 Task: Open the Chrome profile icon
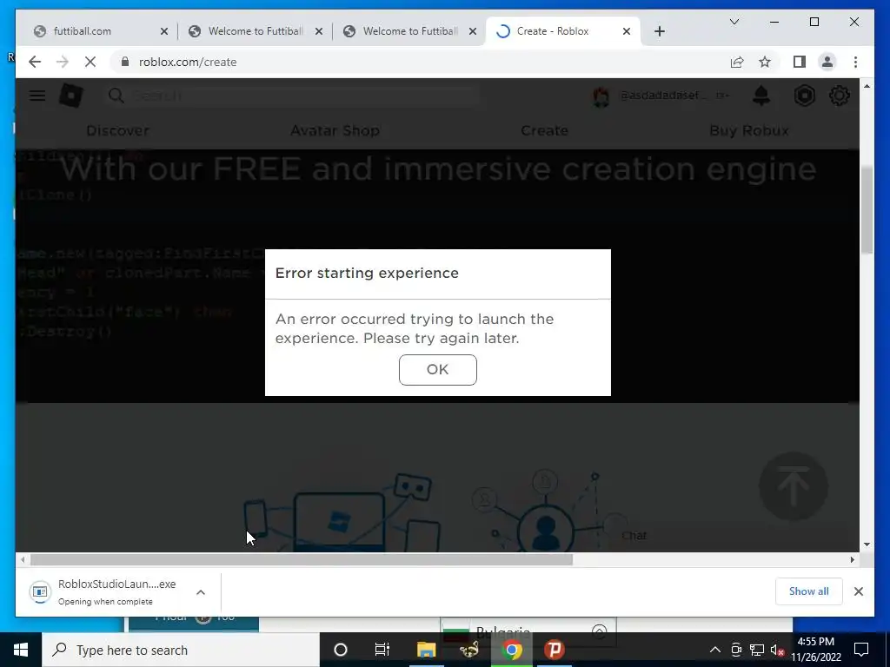827,62
